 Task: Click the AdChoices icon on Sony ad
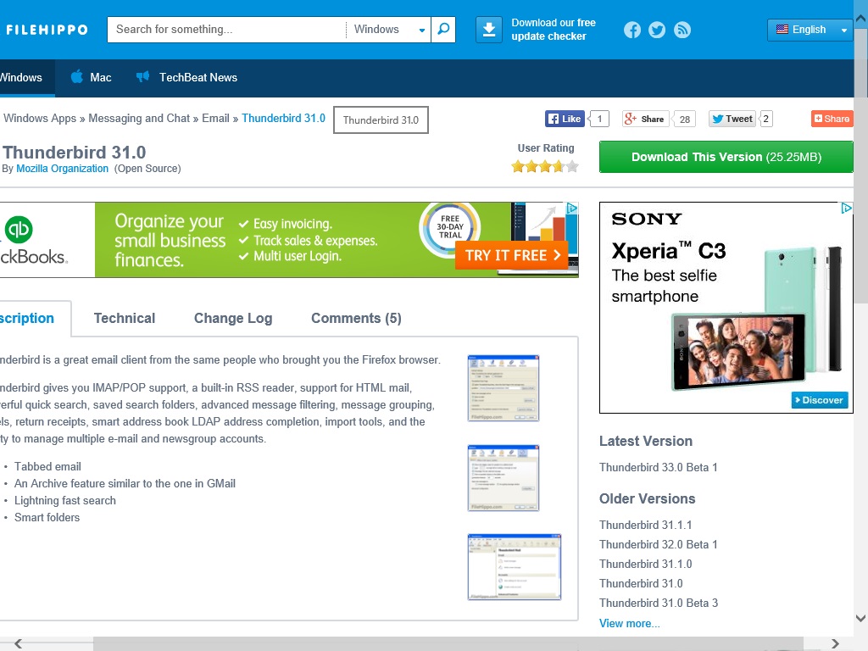point(847,209)
